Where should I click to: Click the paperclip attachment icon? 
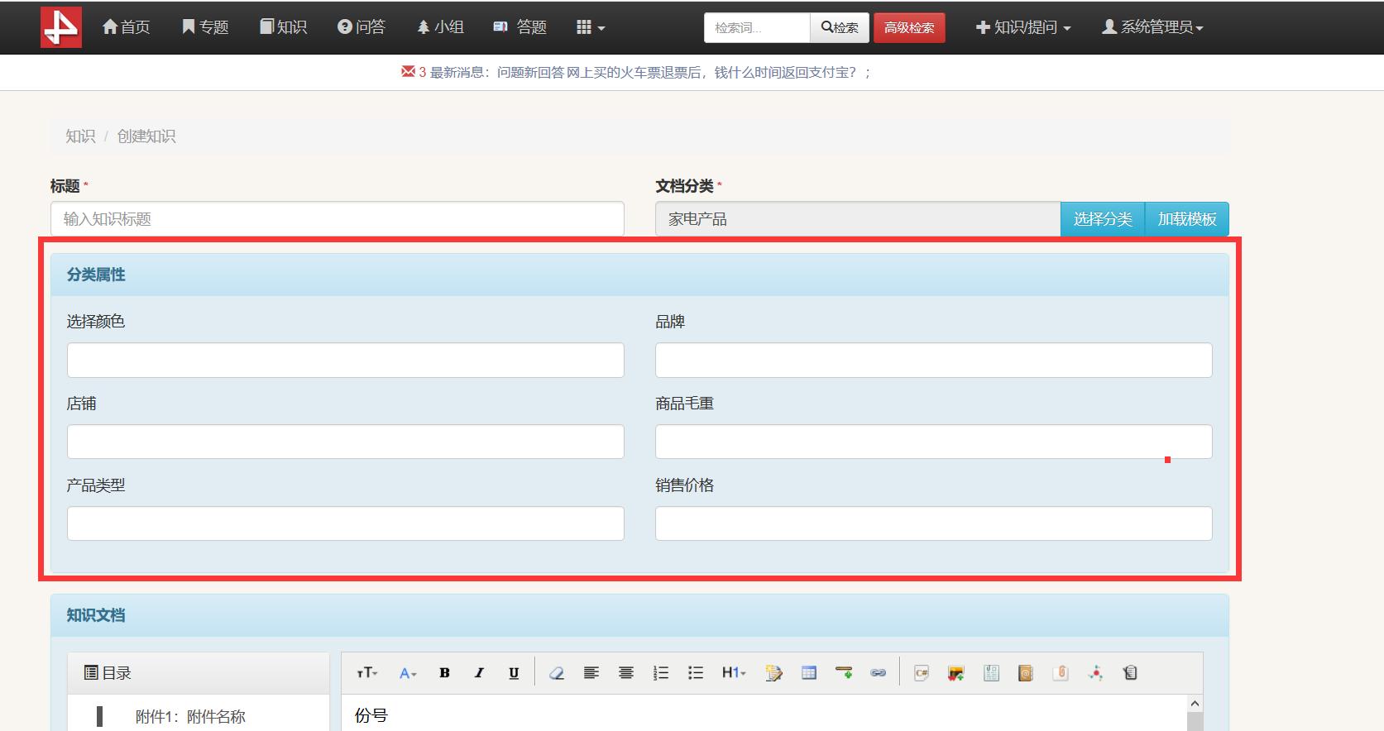click(1061, 673)
